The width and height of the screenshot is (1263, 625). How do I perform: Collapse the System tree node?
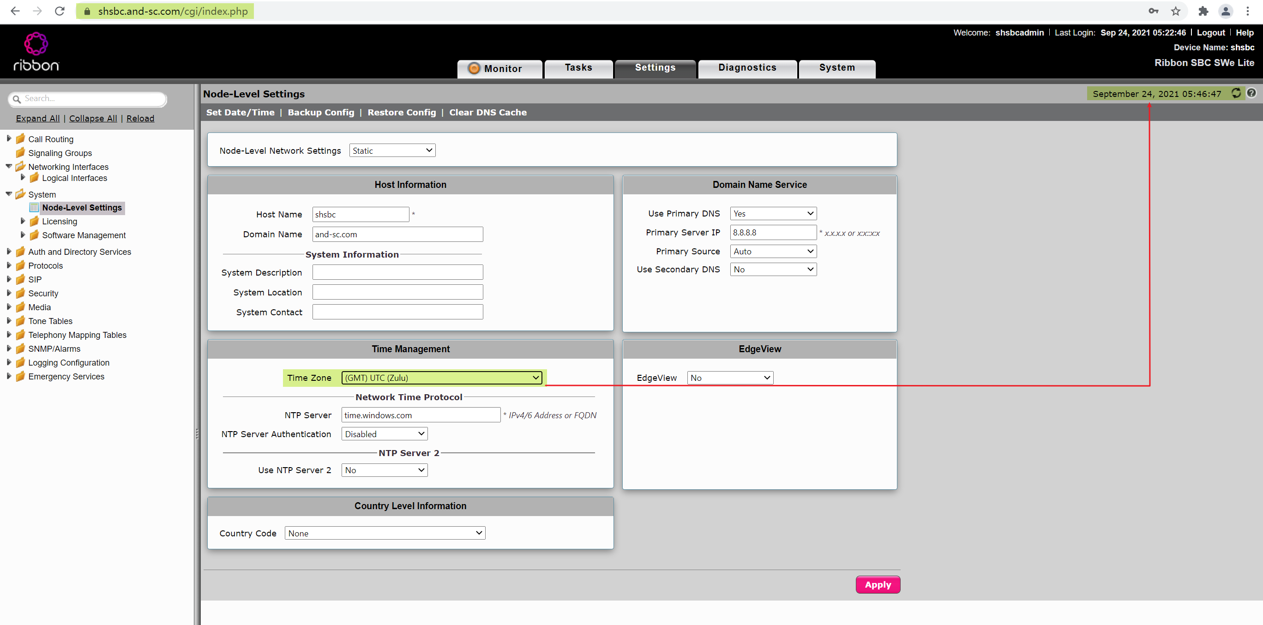tap(9, 193)
